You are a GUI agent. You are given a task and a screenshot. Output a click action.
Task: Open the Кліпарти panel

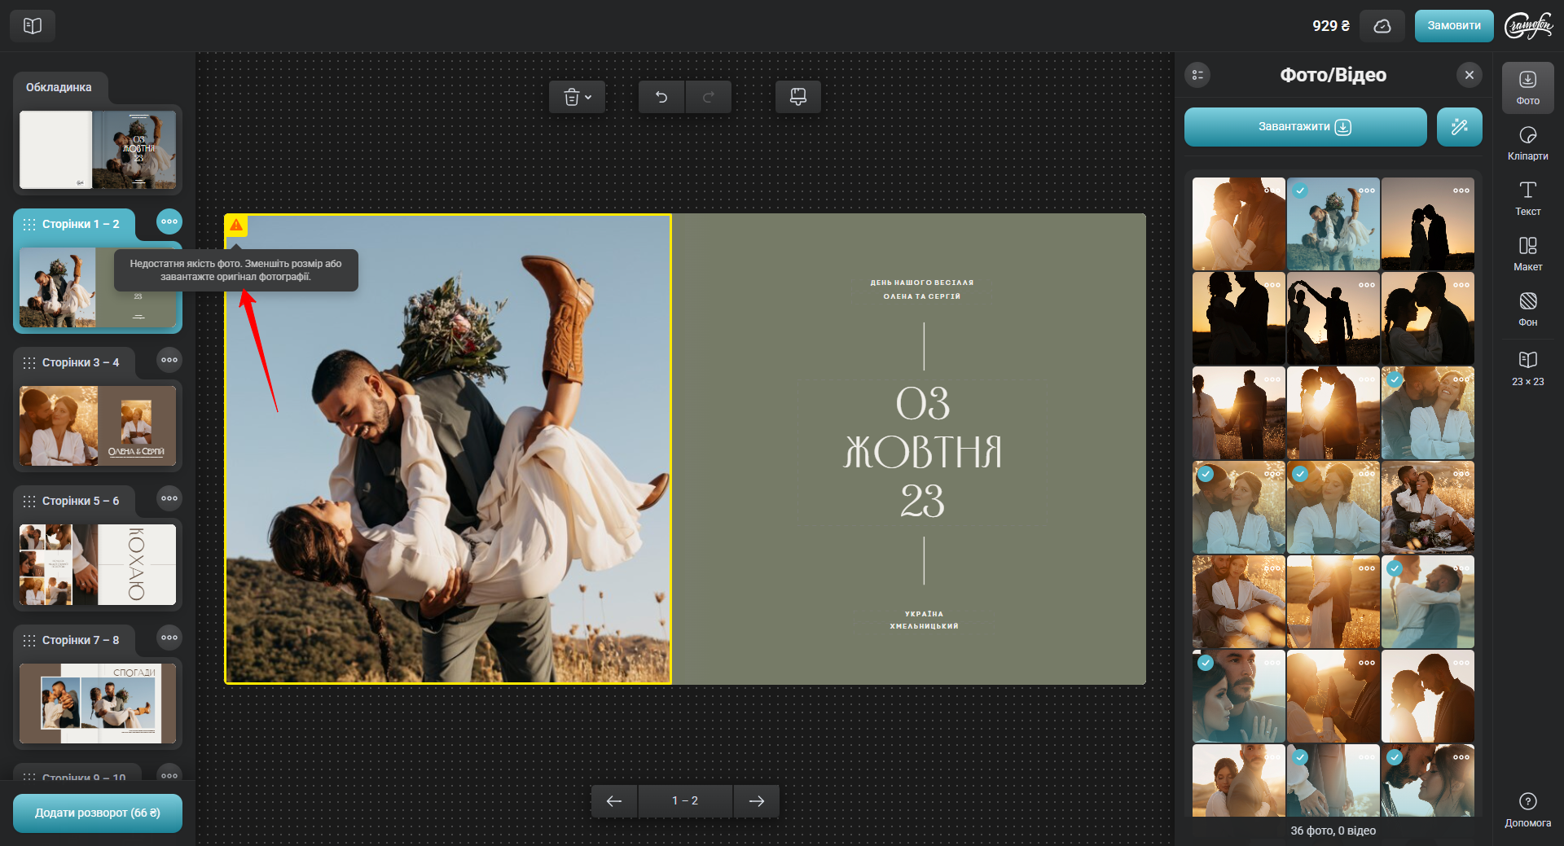point(1527,143)
